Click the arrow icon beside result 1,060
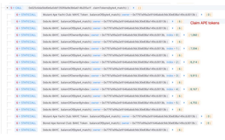Image resolution: width=225 pixels, height=140 pixels. point(184,35)
